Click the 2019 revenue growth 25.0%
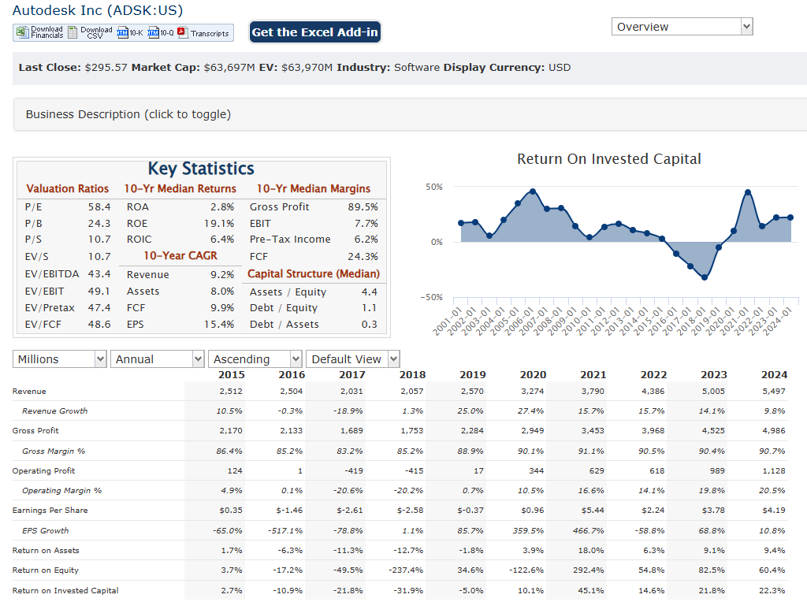 [x=470, y=411]
